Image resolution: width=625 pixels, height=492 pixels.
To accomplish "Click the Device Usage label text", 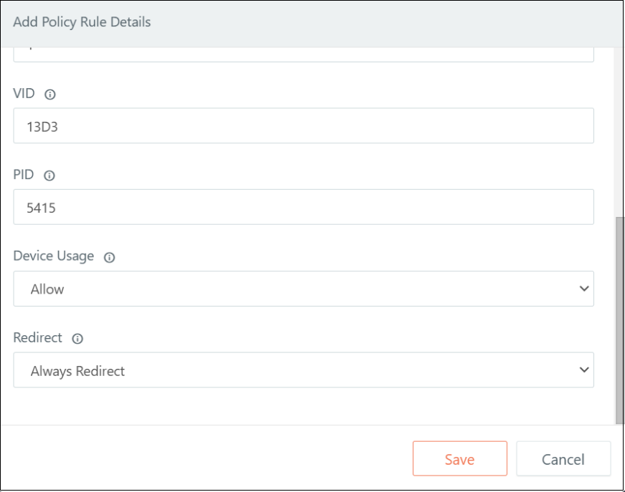I will [x=54, y=256].
